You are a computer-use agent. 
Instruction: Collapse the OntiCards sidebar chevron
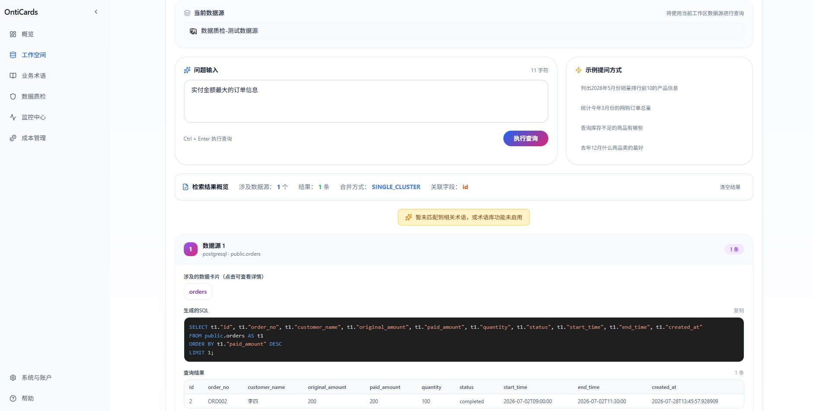coord(96,12)
